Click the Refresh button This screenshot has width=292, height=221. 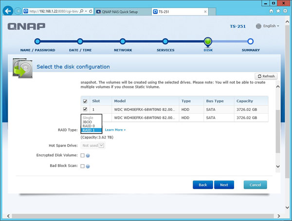point(266,76)
